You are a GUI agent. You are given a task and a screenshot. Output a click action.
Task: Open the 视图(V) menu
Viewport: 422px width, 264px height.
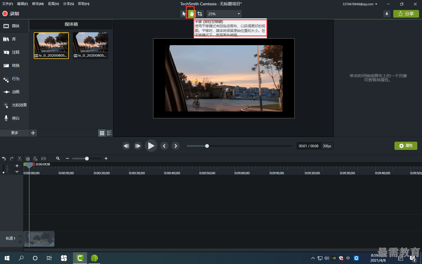pyautogui.click(x=53, y=4)
